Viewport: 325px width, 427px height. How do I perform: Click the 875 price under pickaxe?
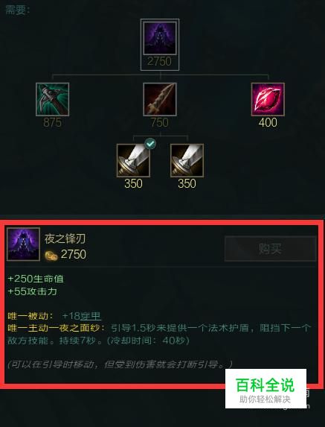point(53,122)
